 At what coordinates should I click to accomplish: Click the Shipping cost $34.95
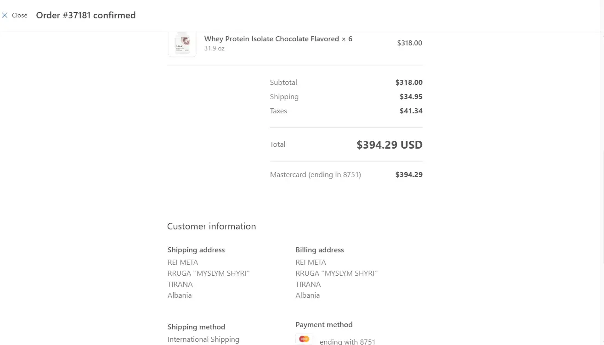click(411, 97)
